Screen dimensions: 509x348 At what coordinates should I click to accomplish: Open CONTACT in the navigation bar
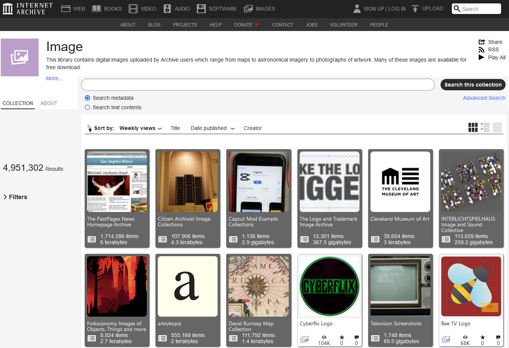click(x=283, y=25)
